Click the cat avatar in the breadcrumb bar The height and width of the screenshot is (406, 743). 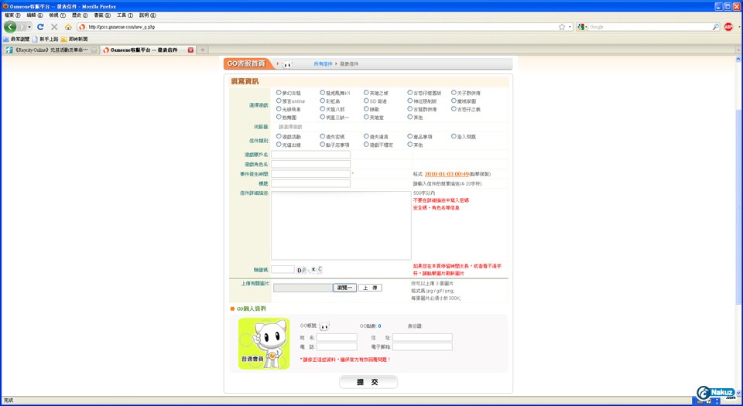(x=287, y=64)
